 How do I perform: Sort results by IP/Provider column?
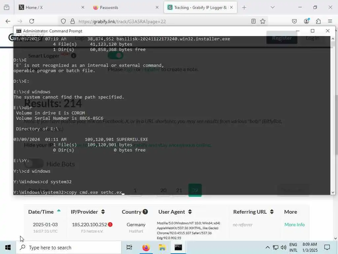click(88, 212)
